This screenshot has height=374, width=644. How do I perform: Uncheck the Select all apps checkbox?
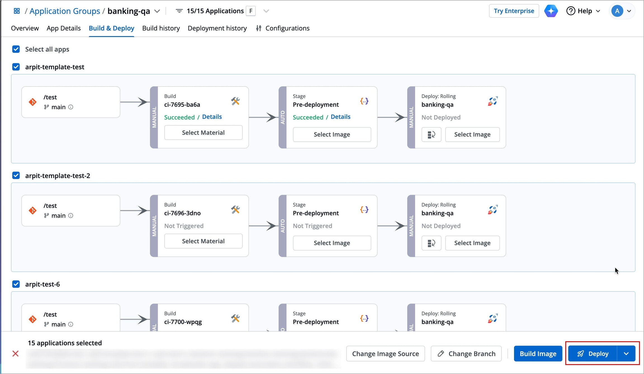(16, 49)
